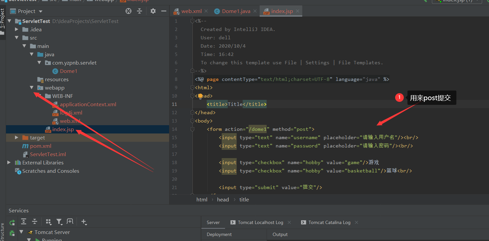
Task: Collapse the java folder arrow
Action: pyautogui.click(x=32, y=54)
